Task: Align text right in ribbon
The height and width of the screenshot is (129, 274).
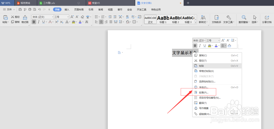Action: tap(106, 22)
